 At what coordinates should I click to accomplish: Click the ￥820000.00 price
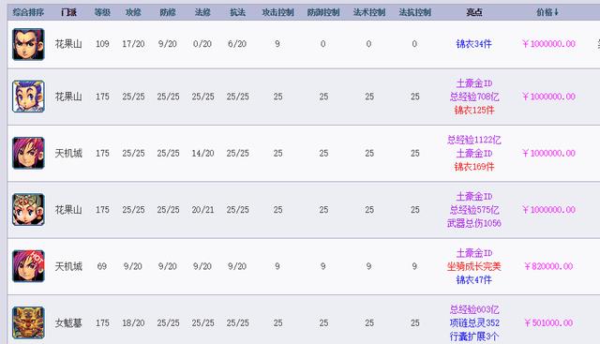548,266
